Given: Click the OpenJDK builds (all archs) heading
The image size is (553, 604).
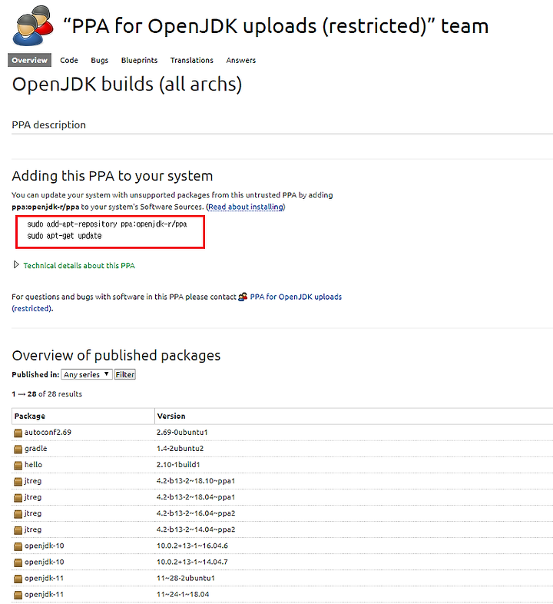Looking at the screenshot, I should click(127, 84).
